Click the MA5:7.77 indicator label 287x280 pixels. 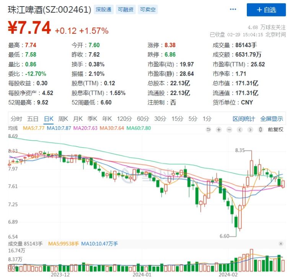pos(34,128)
